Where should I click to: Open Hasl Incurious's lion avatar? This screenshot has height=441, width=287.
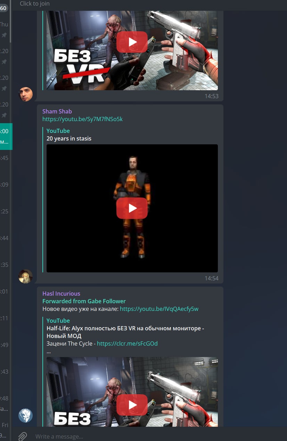(25, 415)
